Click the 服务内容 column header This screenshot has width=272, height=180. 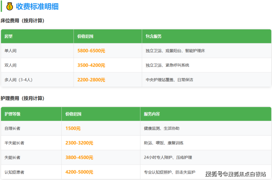coord(152,114)
